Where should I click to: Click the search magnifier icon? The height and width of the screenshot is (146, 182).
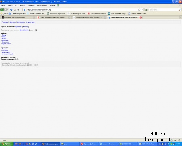(x=180, y=10)
